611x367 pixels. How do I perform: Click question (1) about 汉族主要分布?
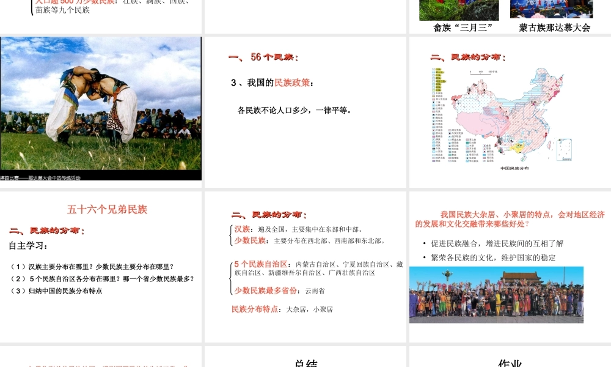[x=92, y=267]
